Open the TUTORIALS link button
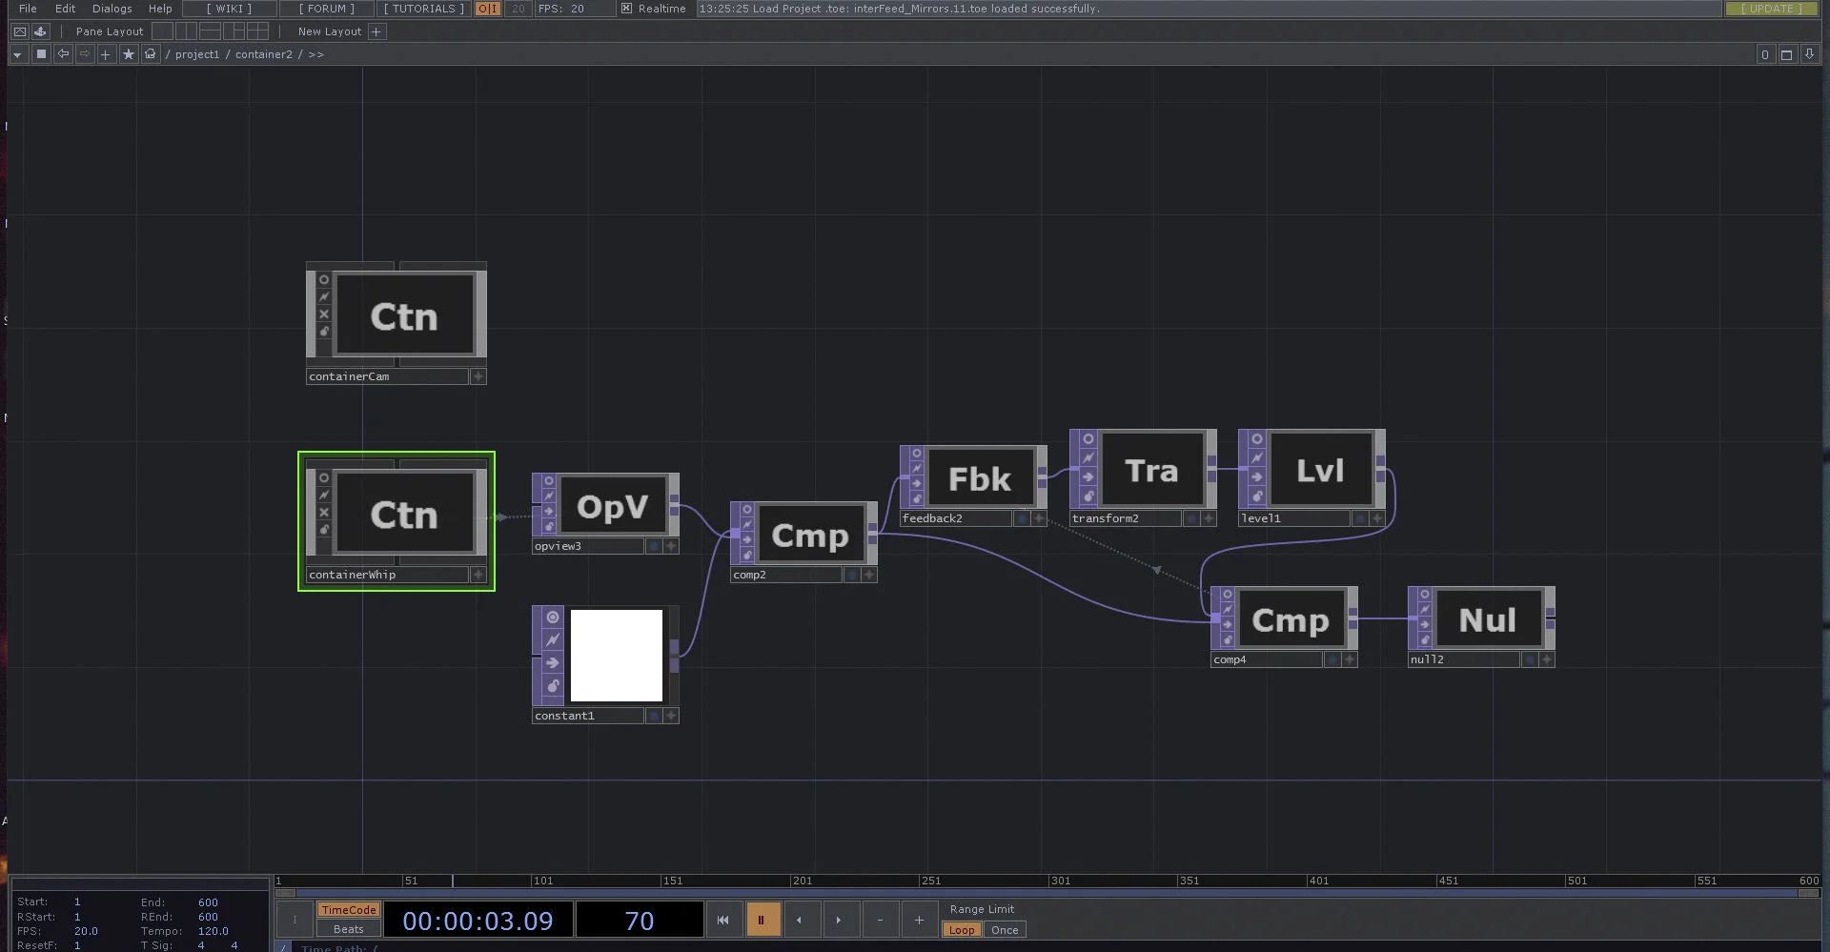This screenshot has height=952, width=1830. [x=424, y=9]
